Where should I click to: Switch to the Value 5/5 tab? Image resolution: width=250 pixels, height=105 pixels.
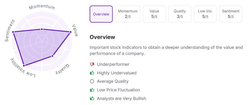point(154,14)
